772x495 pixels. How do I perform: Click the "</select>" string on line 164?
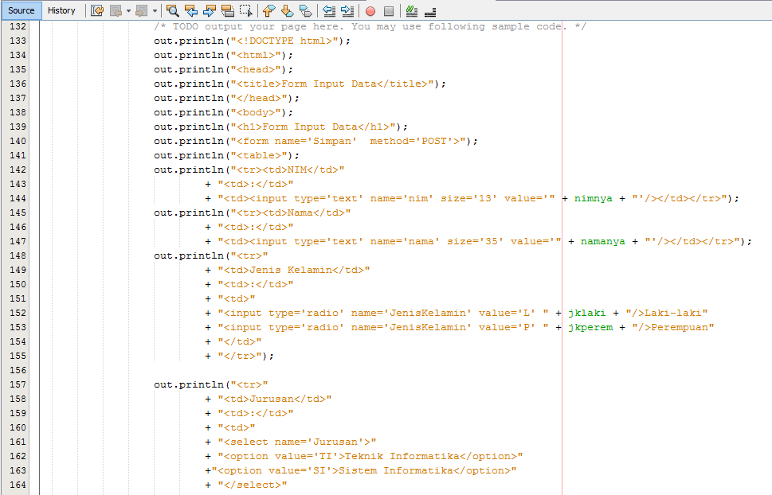click(x=253, y=485)
